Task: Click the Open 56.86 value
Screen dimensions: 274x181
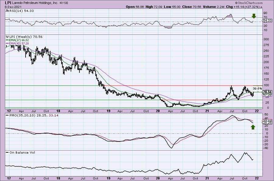Action: pyautogui.click(x=135, y=7)
